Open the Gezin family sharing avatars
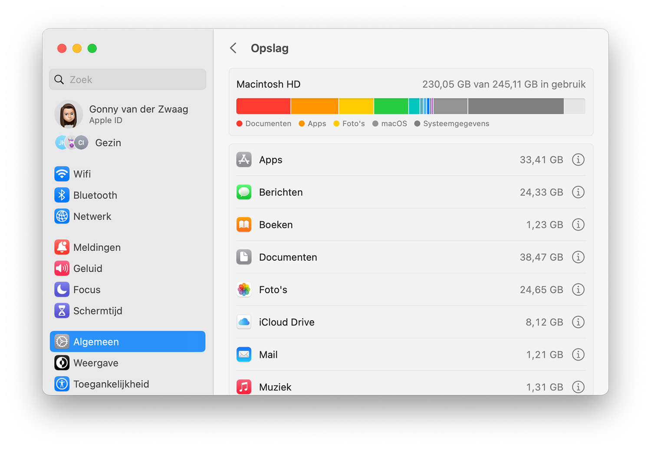 [x=72, y=142]
